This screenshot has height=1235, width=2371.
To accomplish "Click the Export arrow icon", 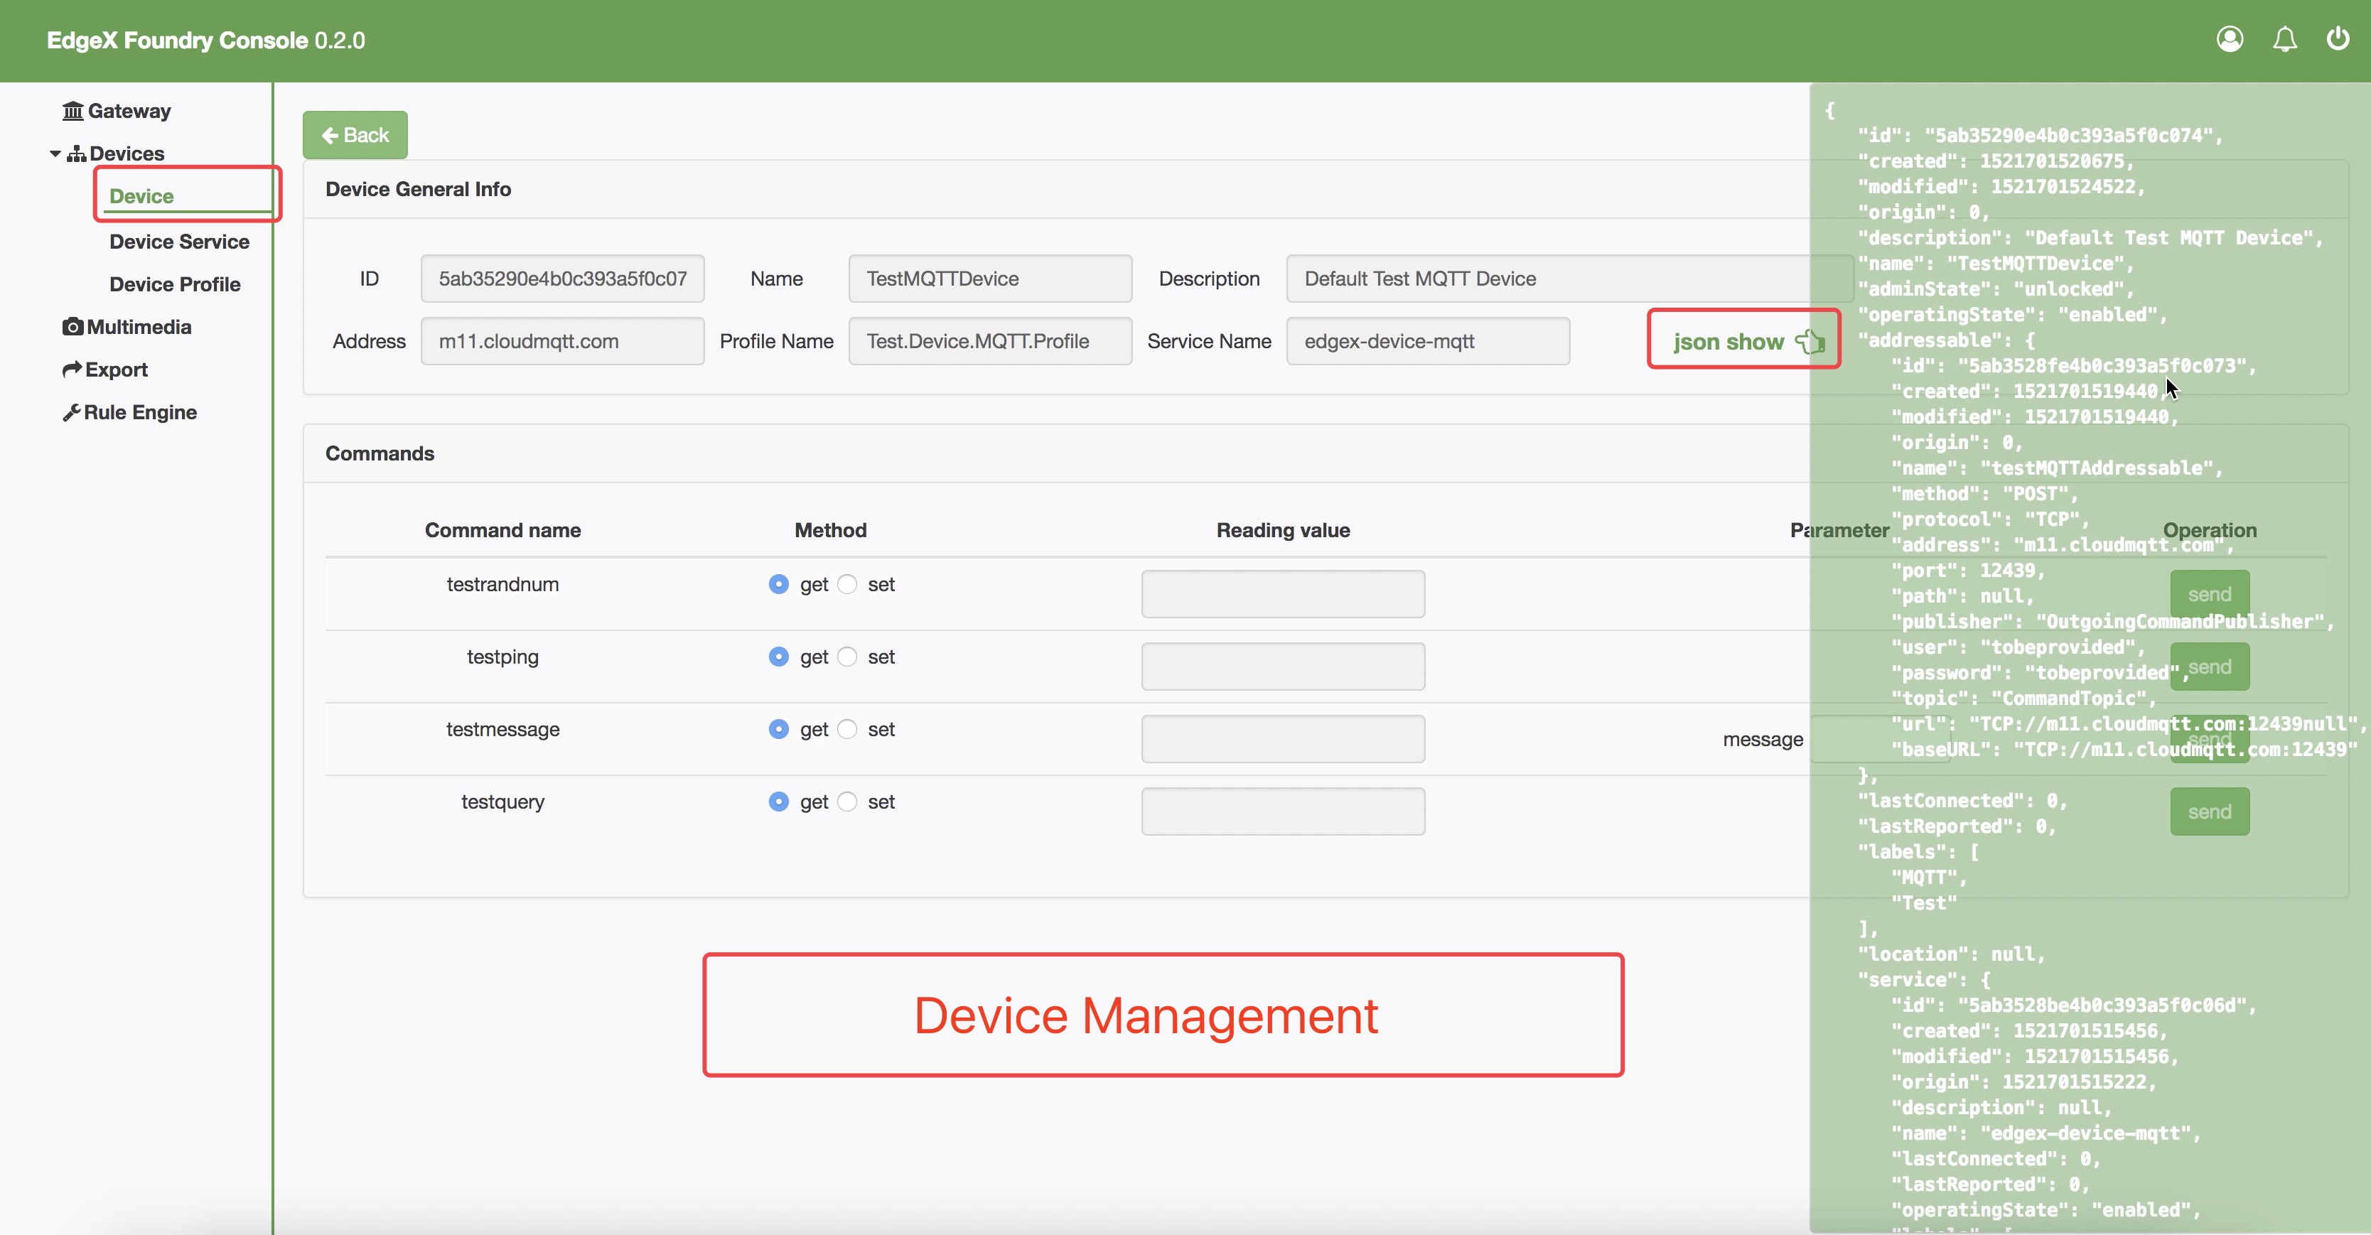I will (x=72, y=369).
